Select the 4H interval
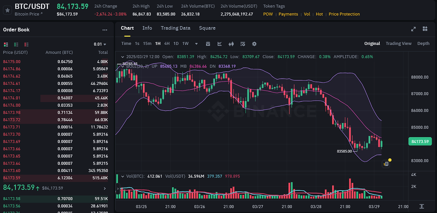Image resolution: width=437 pixels, height=213 pixels. click(167, 43)
